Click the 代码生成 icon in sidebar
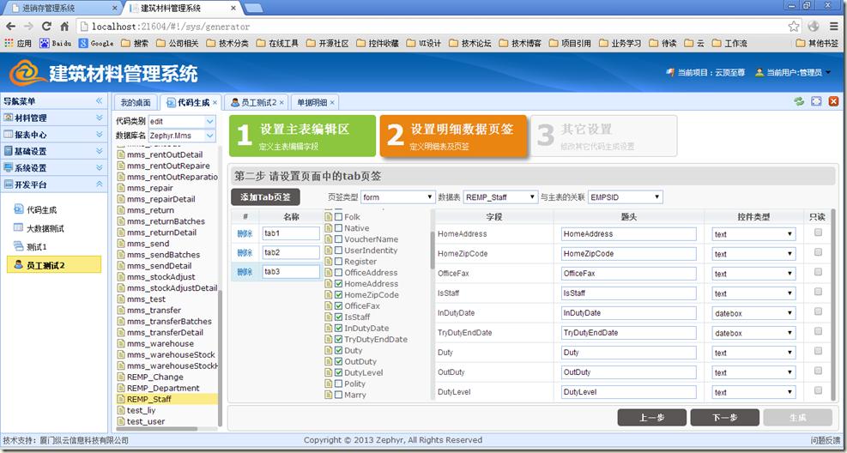 tap(20, 209)
